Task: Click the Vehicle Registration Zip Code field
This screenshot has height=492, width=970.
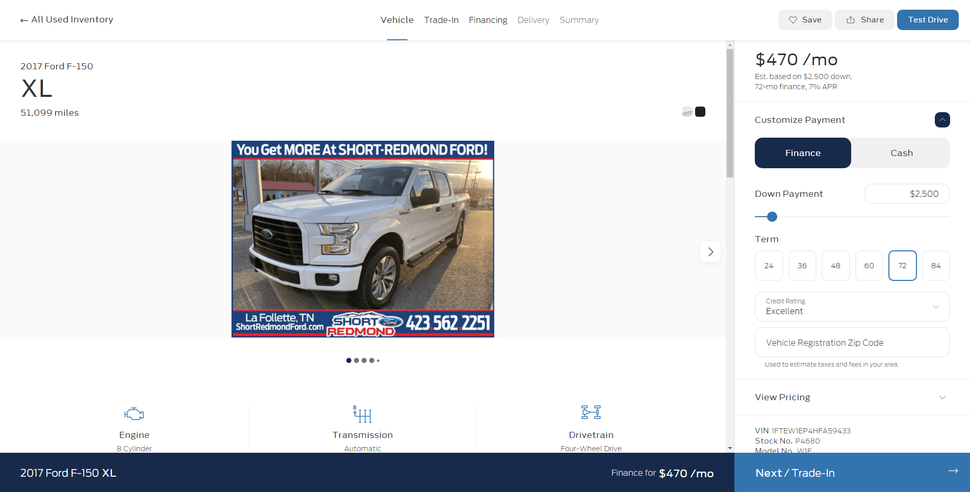Action: point(852,342)
